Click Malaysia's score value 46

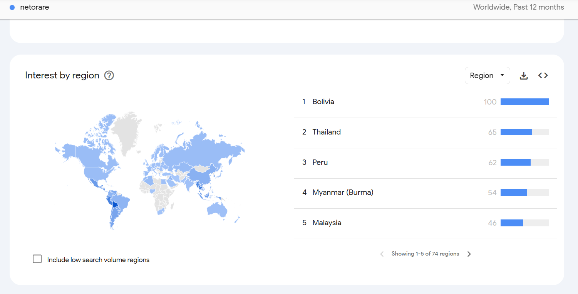[493, 223]
